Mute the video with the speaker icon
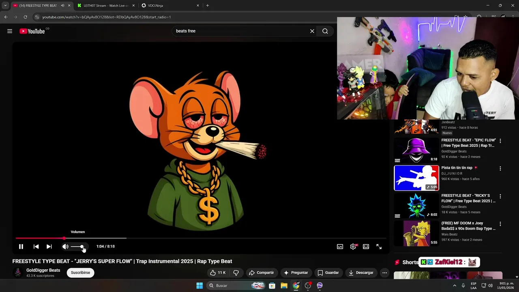 coord(65,247)
